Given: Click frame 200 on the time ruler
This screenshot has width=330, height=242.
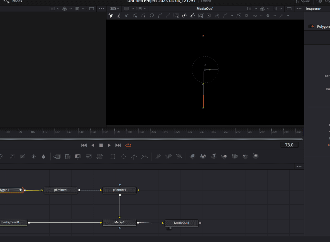Looking at the screenshot, I should point(154,132).
